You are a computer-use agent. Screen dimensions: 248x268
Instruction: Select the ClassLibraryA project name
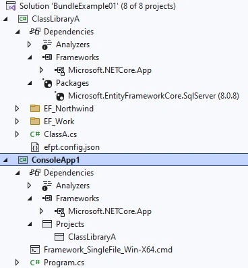(x=55, y=19)
